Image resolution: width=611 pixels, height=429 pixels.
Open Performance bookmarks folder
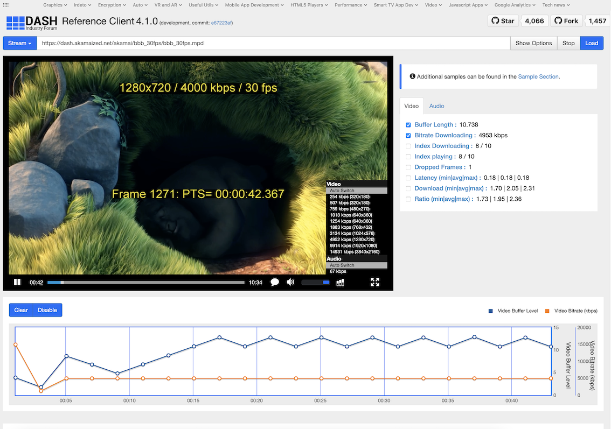point(351,5)
